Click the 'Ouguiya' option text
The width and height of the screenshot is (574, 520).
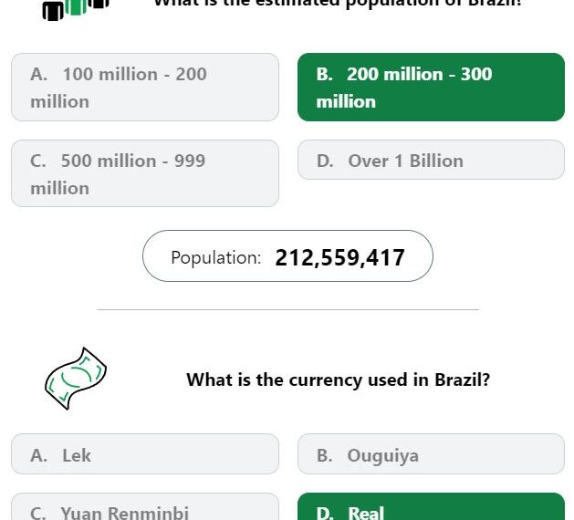point(383,456)
